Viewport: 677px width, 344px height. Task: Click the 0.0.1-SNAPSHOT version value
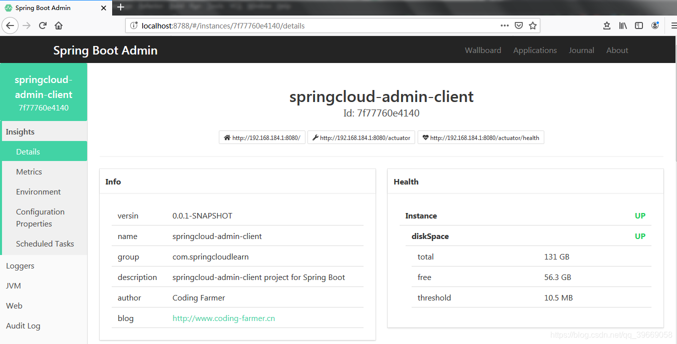click(202, 216)
